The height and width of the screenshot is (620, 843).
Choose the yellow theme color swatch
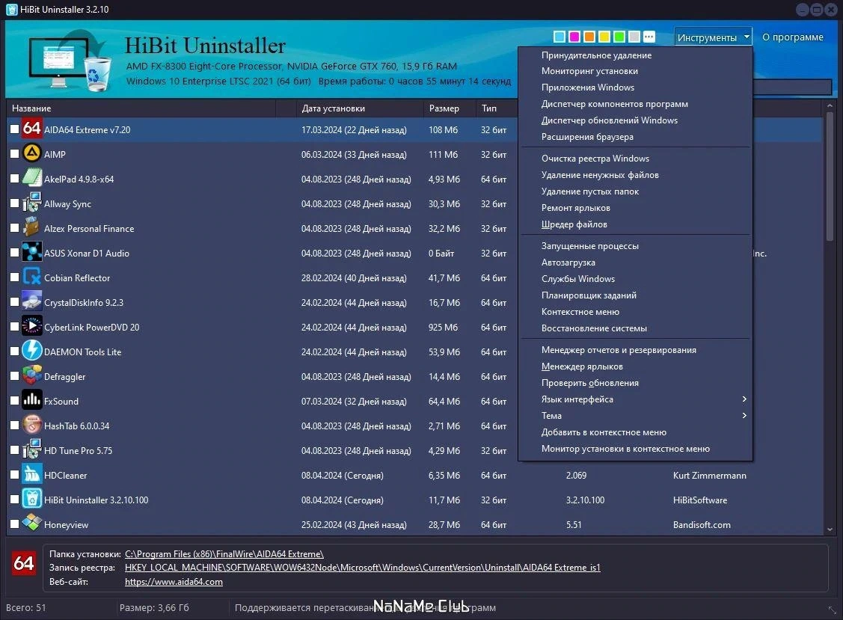pyautogui.click(x=604, y=37)
